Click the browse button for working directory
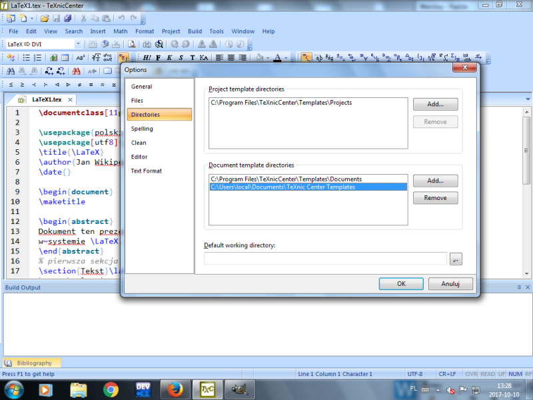The height and width of the screenshot is (400, 533). (456, 259)
